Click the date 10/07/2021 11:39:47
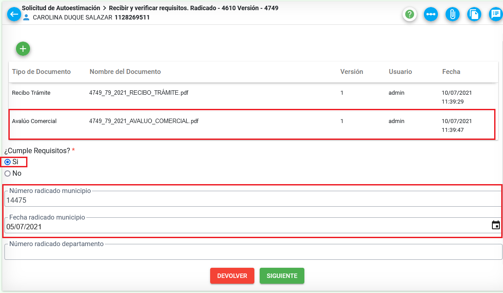Viewport: 503px width, 293px height. pos(457,126)
